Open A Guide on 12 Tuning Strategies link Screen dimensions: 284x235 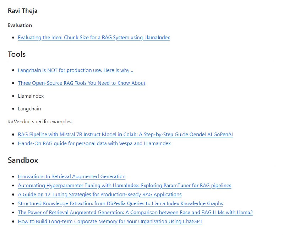click(100, 195)
